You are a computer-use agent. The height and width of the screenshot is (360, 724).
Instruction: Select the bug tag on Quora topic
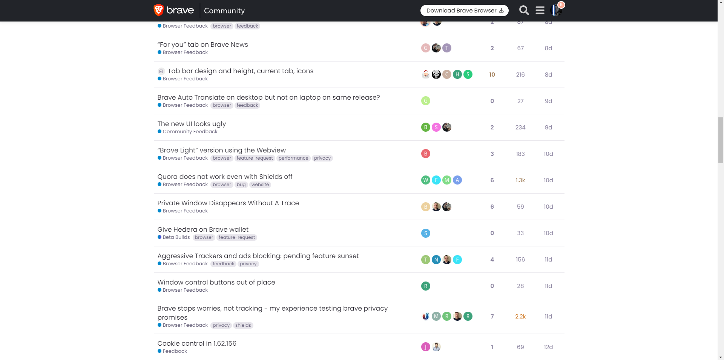241,185
